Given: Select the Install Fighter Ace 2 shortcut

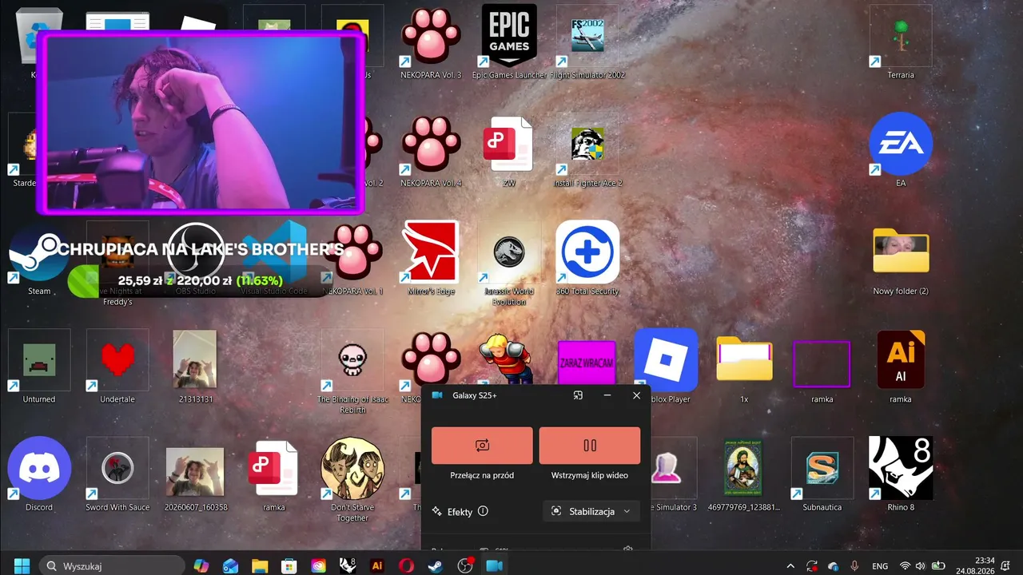Looking at the screenshot, I should coord(587,151).
